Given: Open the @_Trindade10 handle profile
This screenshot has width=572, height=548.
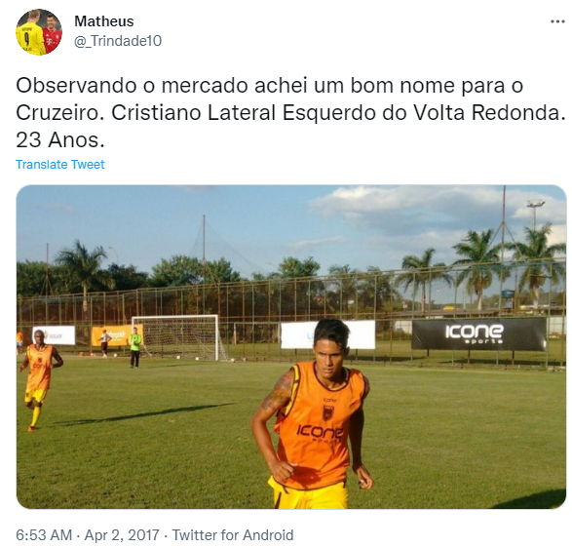Looking at the screenshot, I should tap(118, 41).
